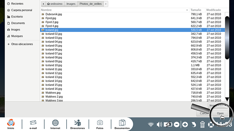
Task: Click the Wi-Fi status icon
Action: click(x=151, y=124)
